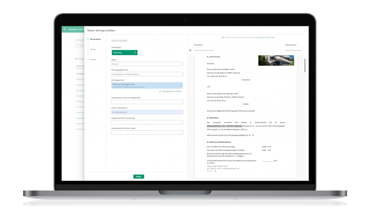Click the cloud upload icon above the document
Image resolution: width=370 pixels, height=213 pixels.
point(223,37)
